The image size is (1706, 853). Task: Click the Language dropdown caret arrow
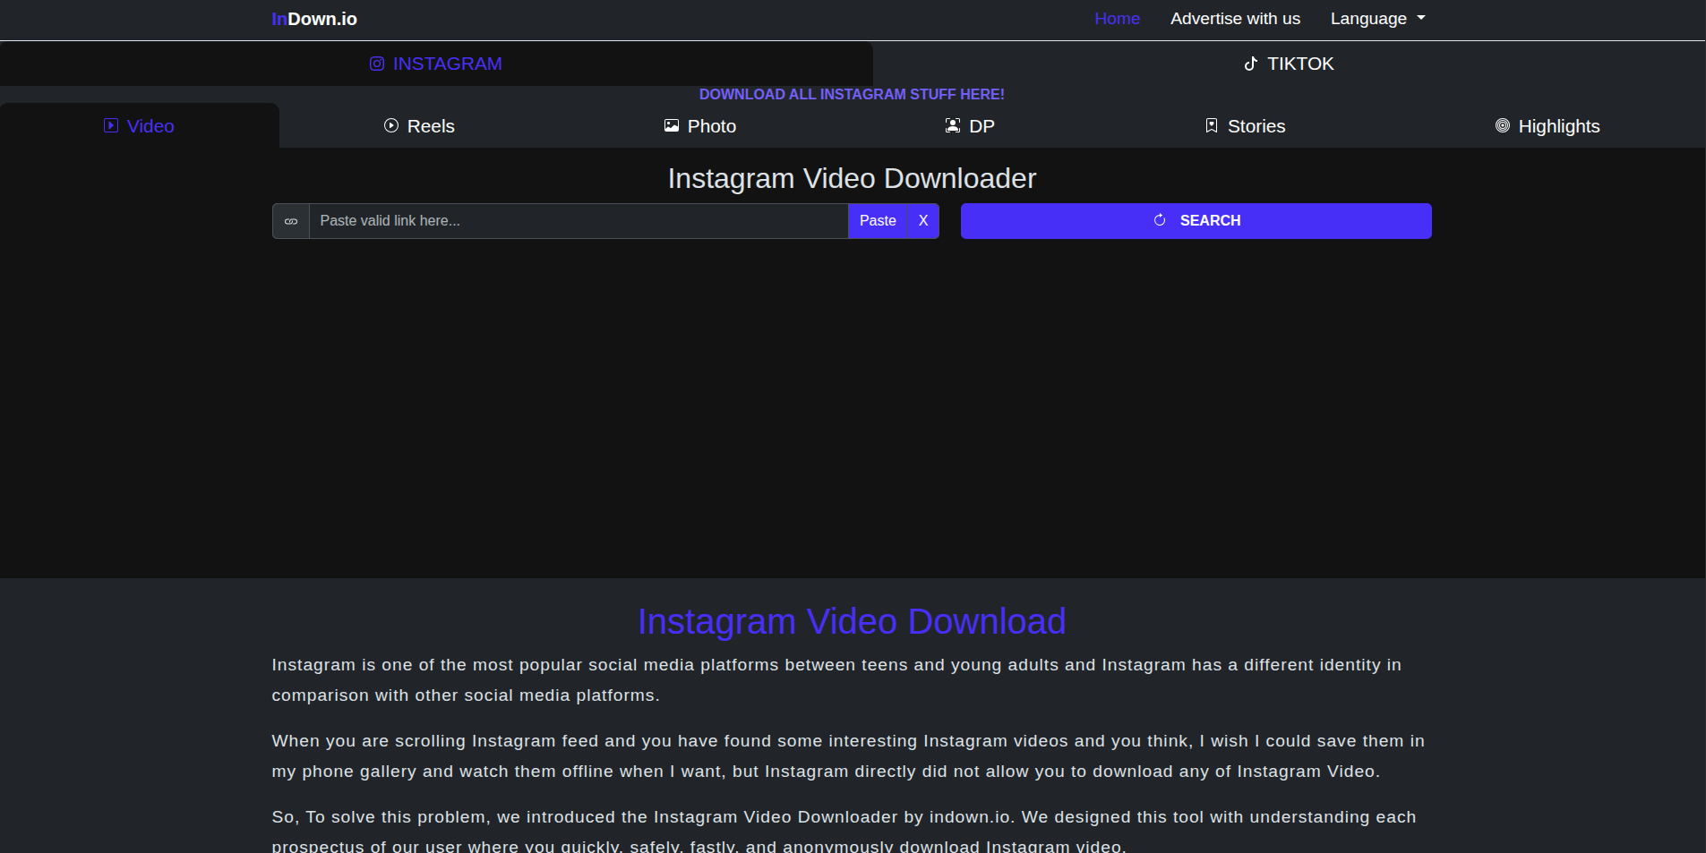pos(1421,18)
